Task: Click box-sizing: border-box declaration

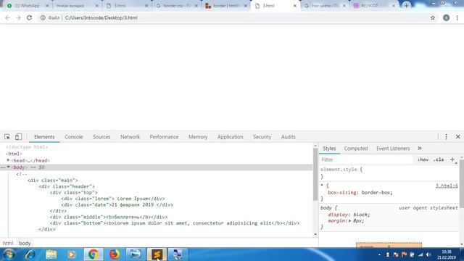Action: (x=360, y=192)
